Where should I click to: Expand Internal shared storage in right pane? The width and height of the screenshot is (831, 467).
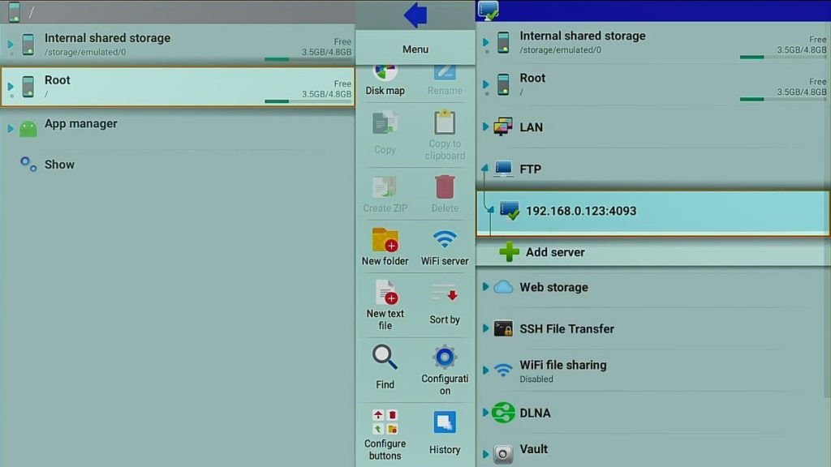coord(485,42)
